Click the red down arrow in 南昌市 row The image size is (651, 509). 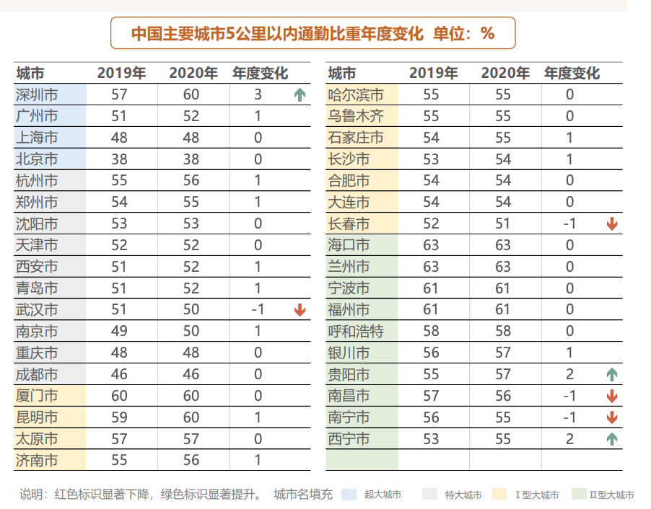coord(611,396)
